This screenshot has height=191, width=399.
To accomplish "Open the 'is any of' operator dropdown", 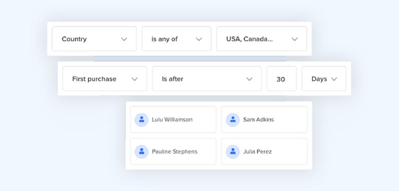I will tap(177, 39).
